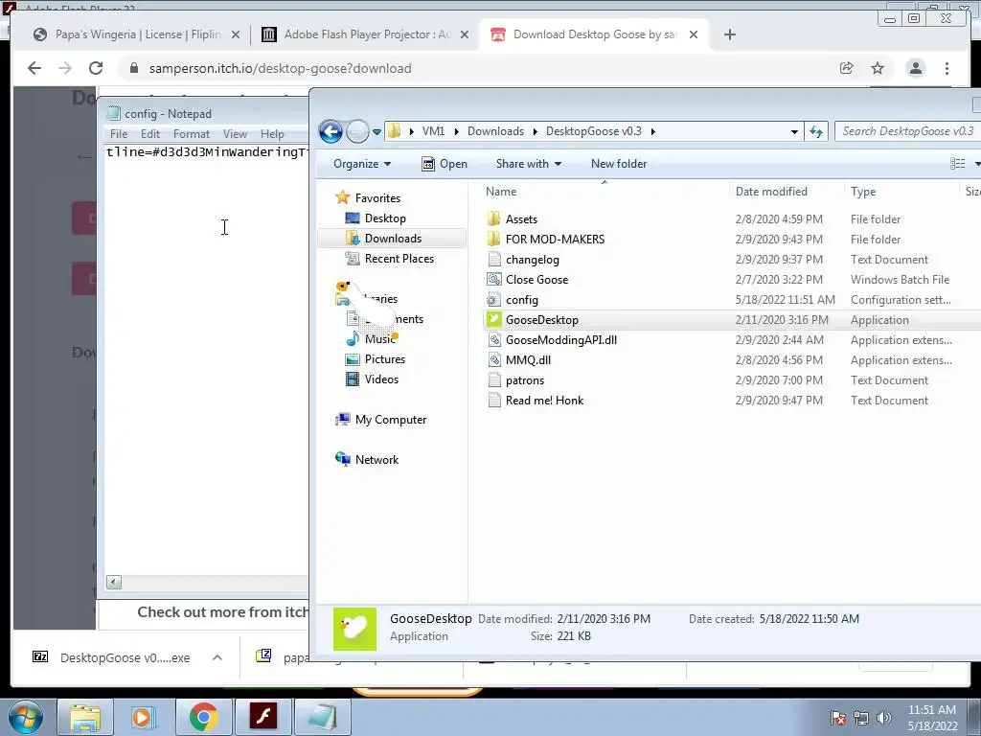
Task: Open the address bar history dropdown
Action: click(794, 132)
